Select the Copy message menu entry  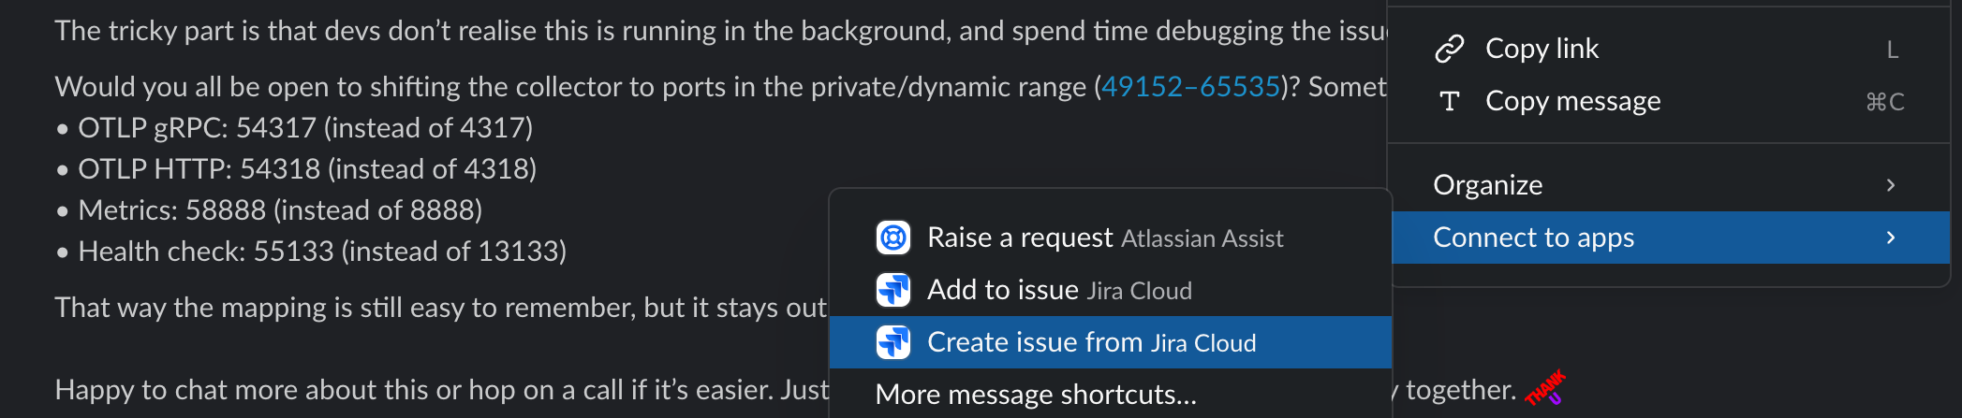click(x=1572, y=101)
